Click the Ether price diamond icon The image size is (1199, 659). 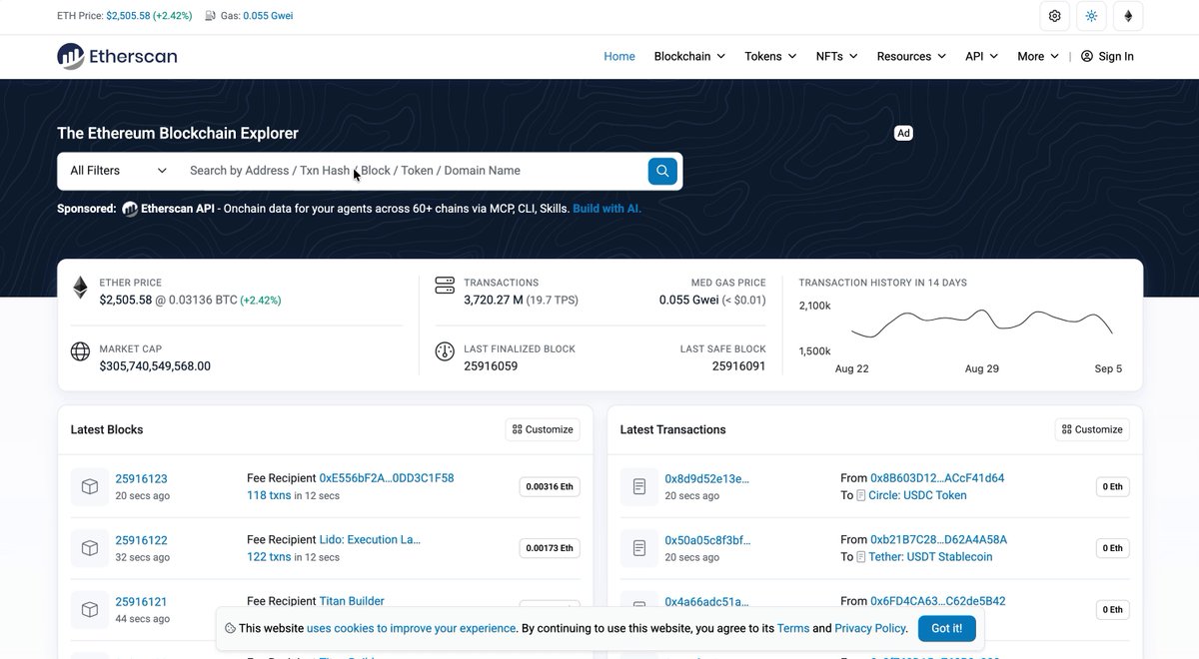[80, 289]
